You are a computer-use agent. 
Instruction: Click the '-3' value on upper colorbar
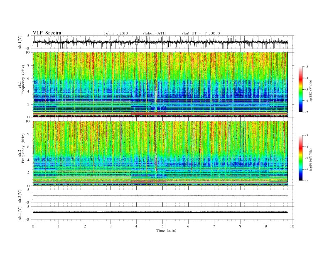coord(306,67)
